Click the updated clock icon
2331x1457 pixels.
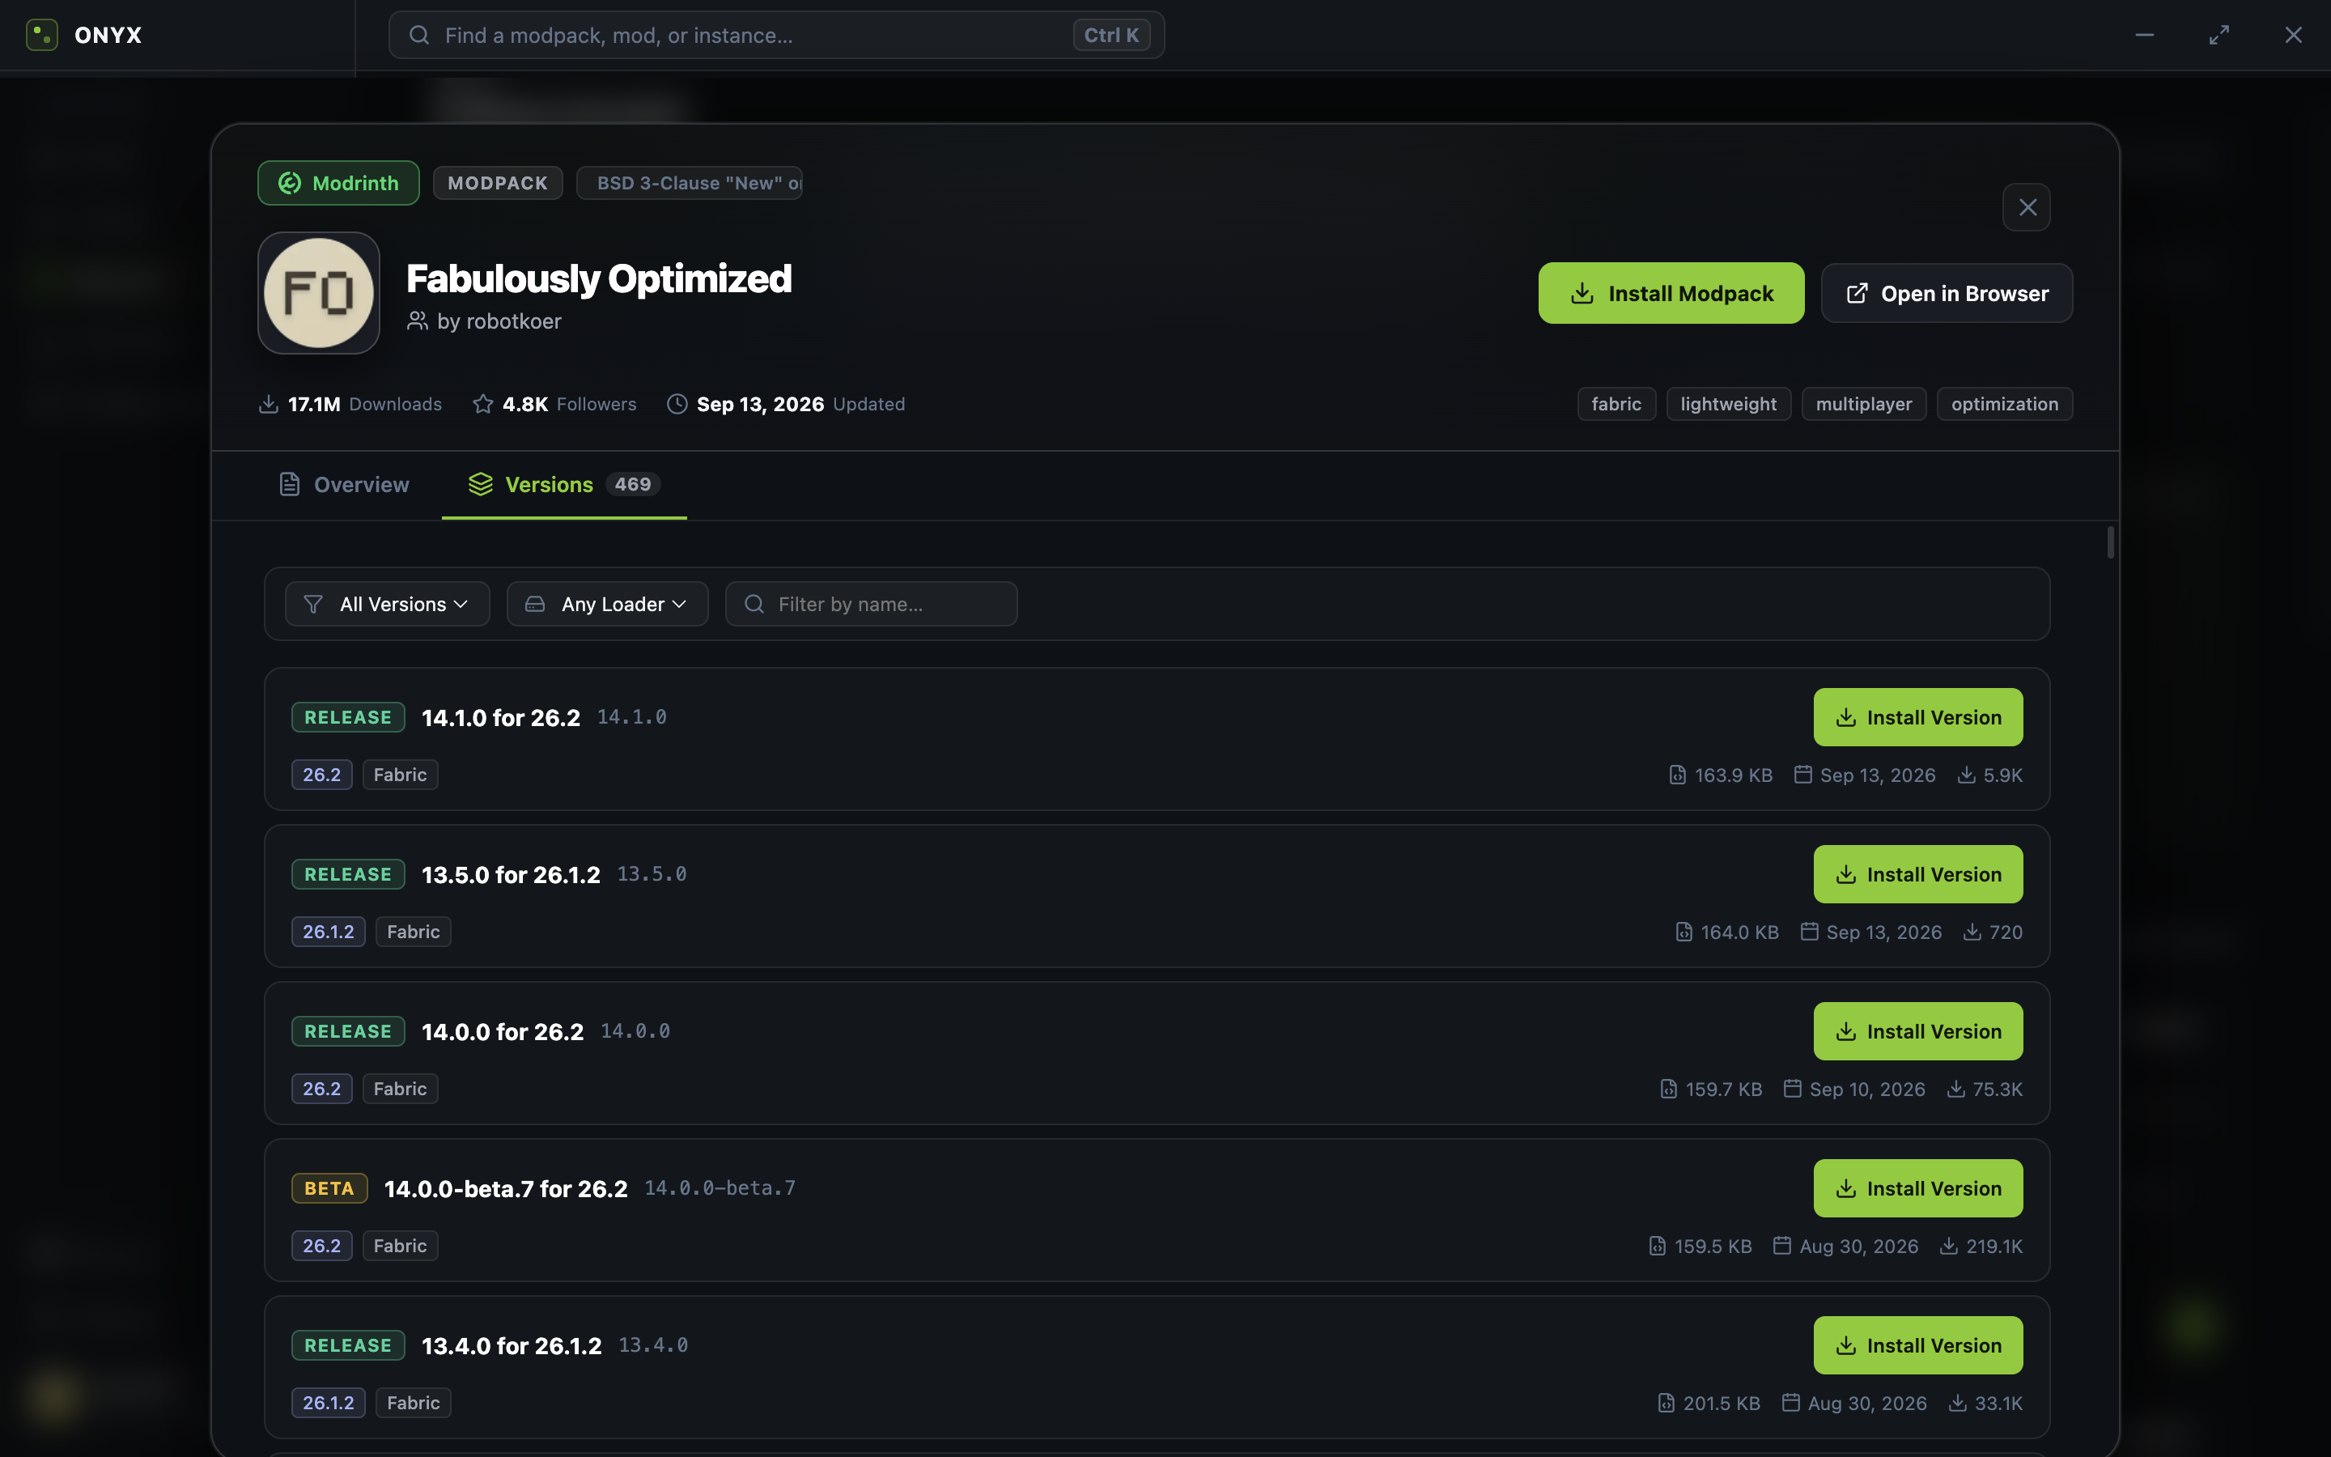[x=677, y=404]
